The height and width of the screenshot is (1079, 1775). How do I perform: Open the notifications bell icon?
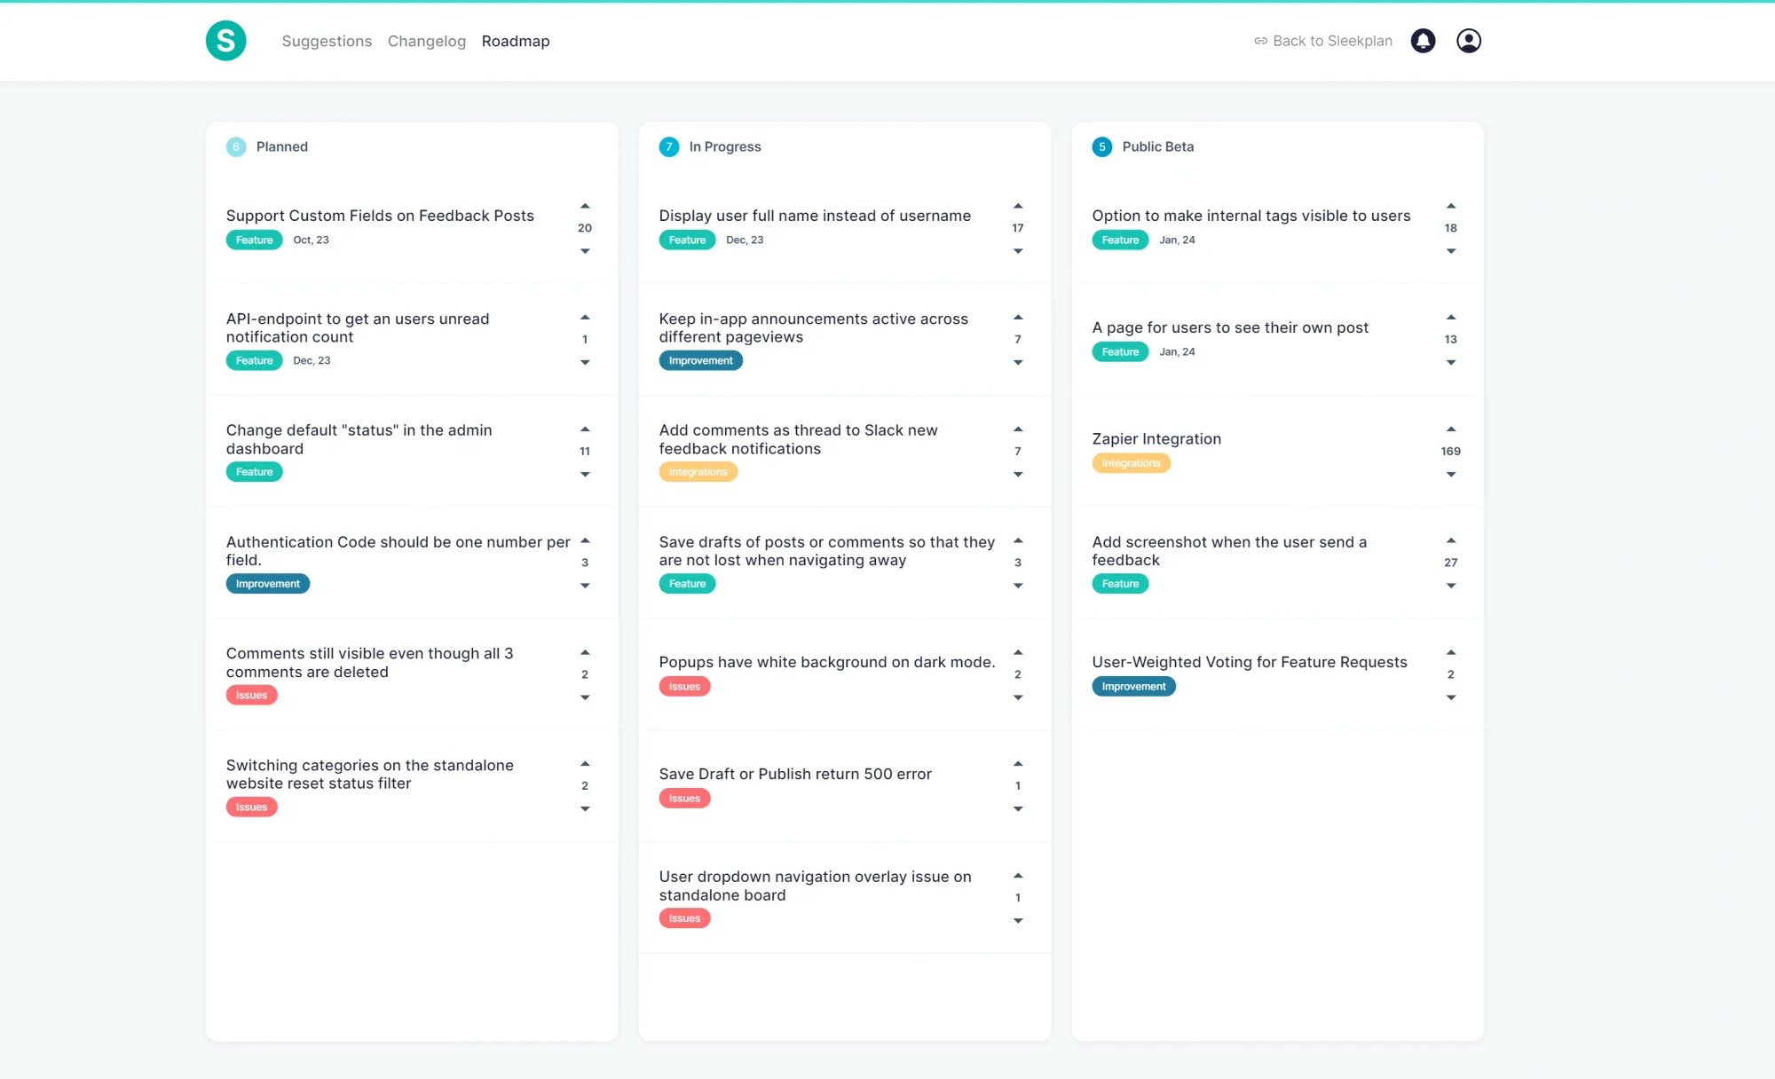[1423, 41]
